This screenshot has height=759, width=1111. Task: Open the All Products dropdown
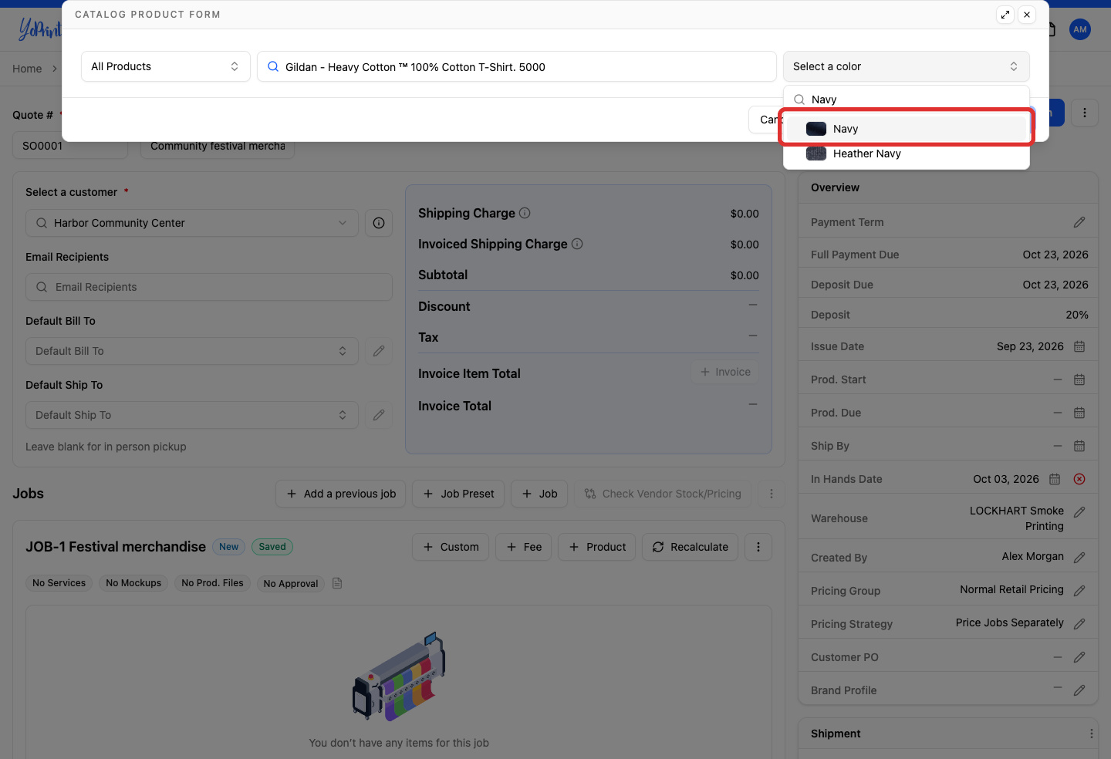(x=166, y=66)
